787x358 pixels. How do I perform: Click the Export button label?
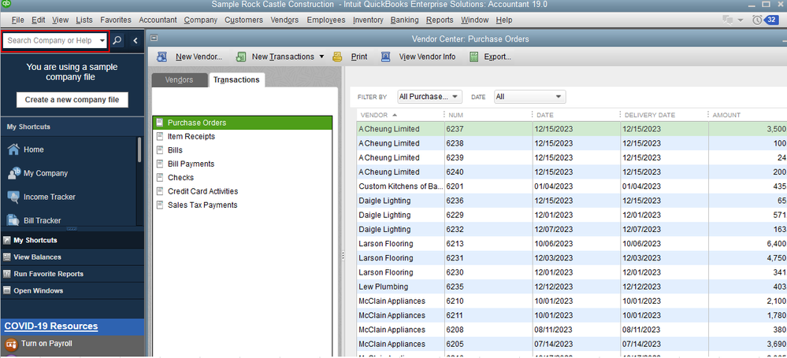coord(497,57)
